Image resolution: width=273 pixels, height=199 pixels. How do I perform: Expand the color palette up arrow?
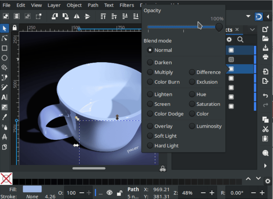pos(248,179)
